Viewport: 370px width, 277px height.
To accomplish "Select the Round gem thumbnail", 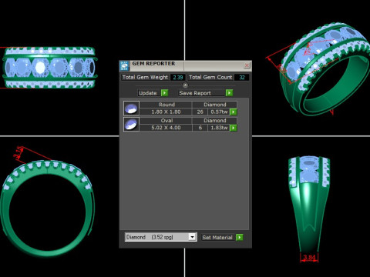I will pos(131,108).
